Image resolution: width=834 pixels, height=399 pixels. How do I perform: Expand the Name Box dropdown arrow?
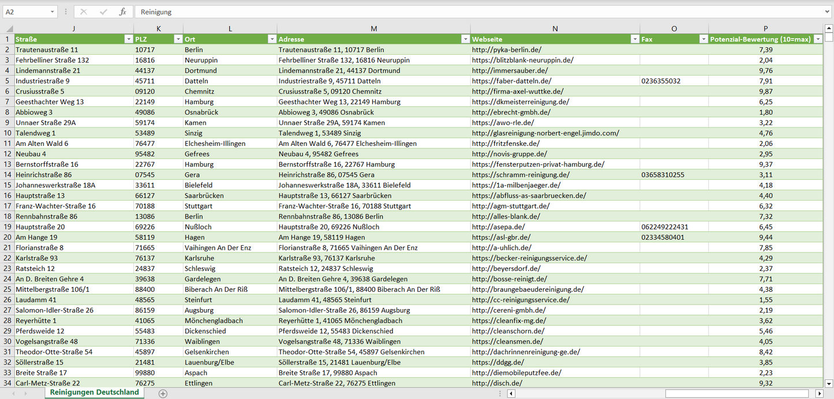52,12
